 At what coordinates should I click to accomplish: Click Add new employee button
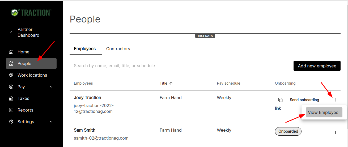coord(317,66)
